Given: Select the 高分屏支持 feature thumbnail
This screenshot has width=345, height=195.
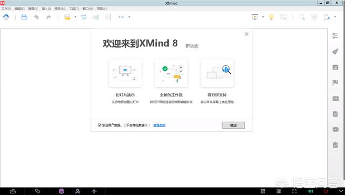Looking at the screenshot, I should (x=217, y=73).
